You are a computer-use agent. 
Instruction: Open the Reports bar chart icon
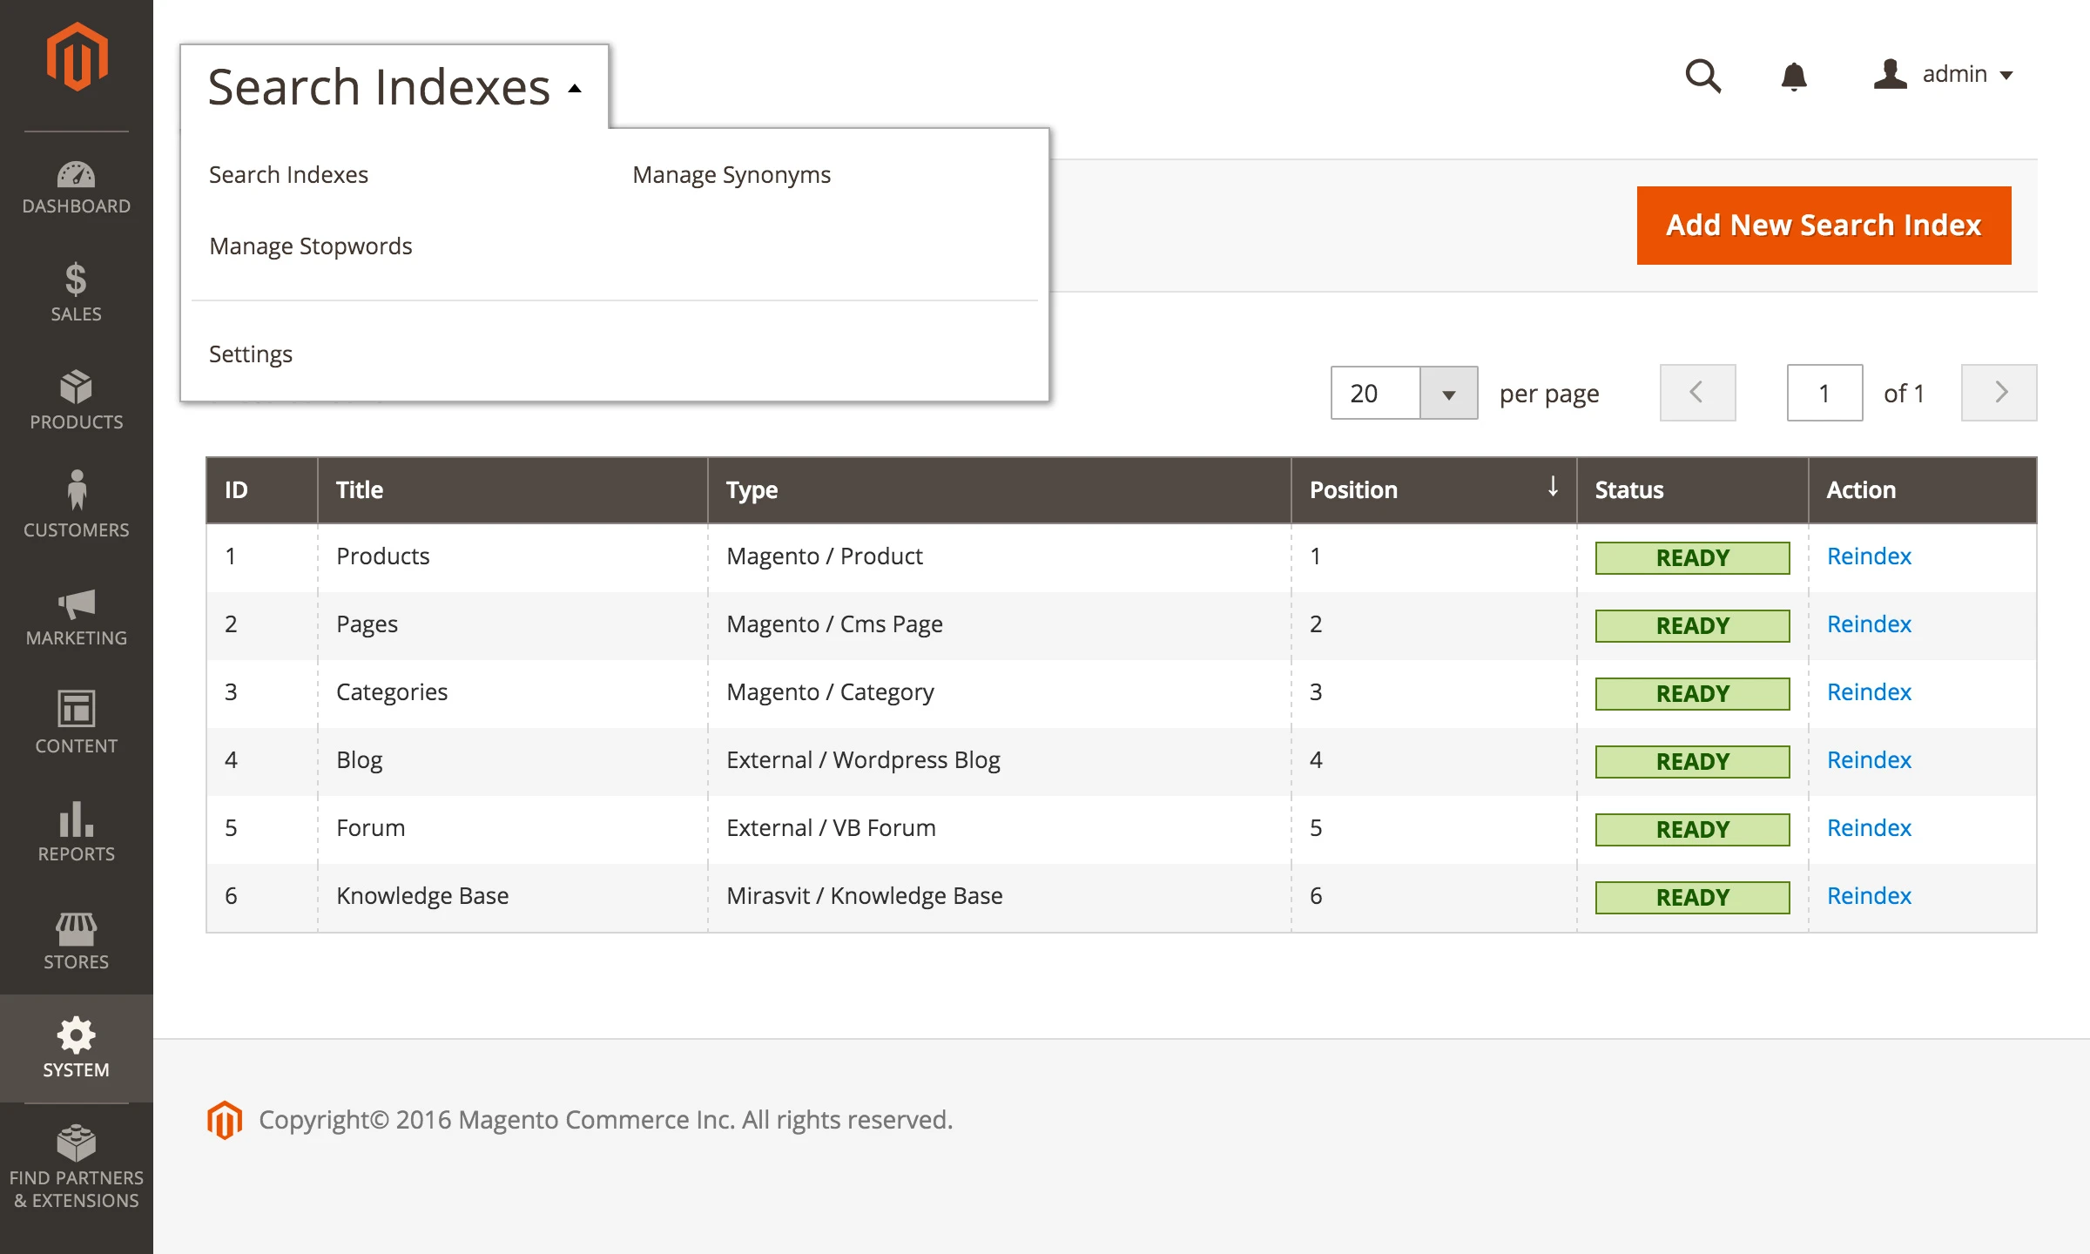(x=77, y=831)
